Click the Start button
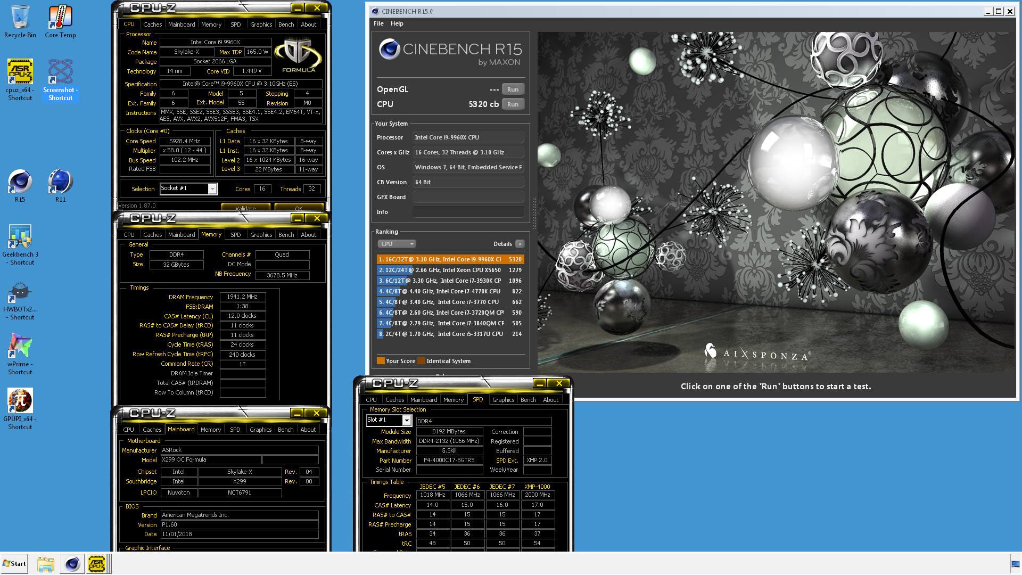The width and height of the screenshot is (1022, 575). [x=14, y=564]
